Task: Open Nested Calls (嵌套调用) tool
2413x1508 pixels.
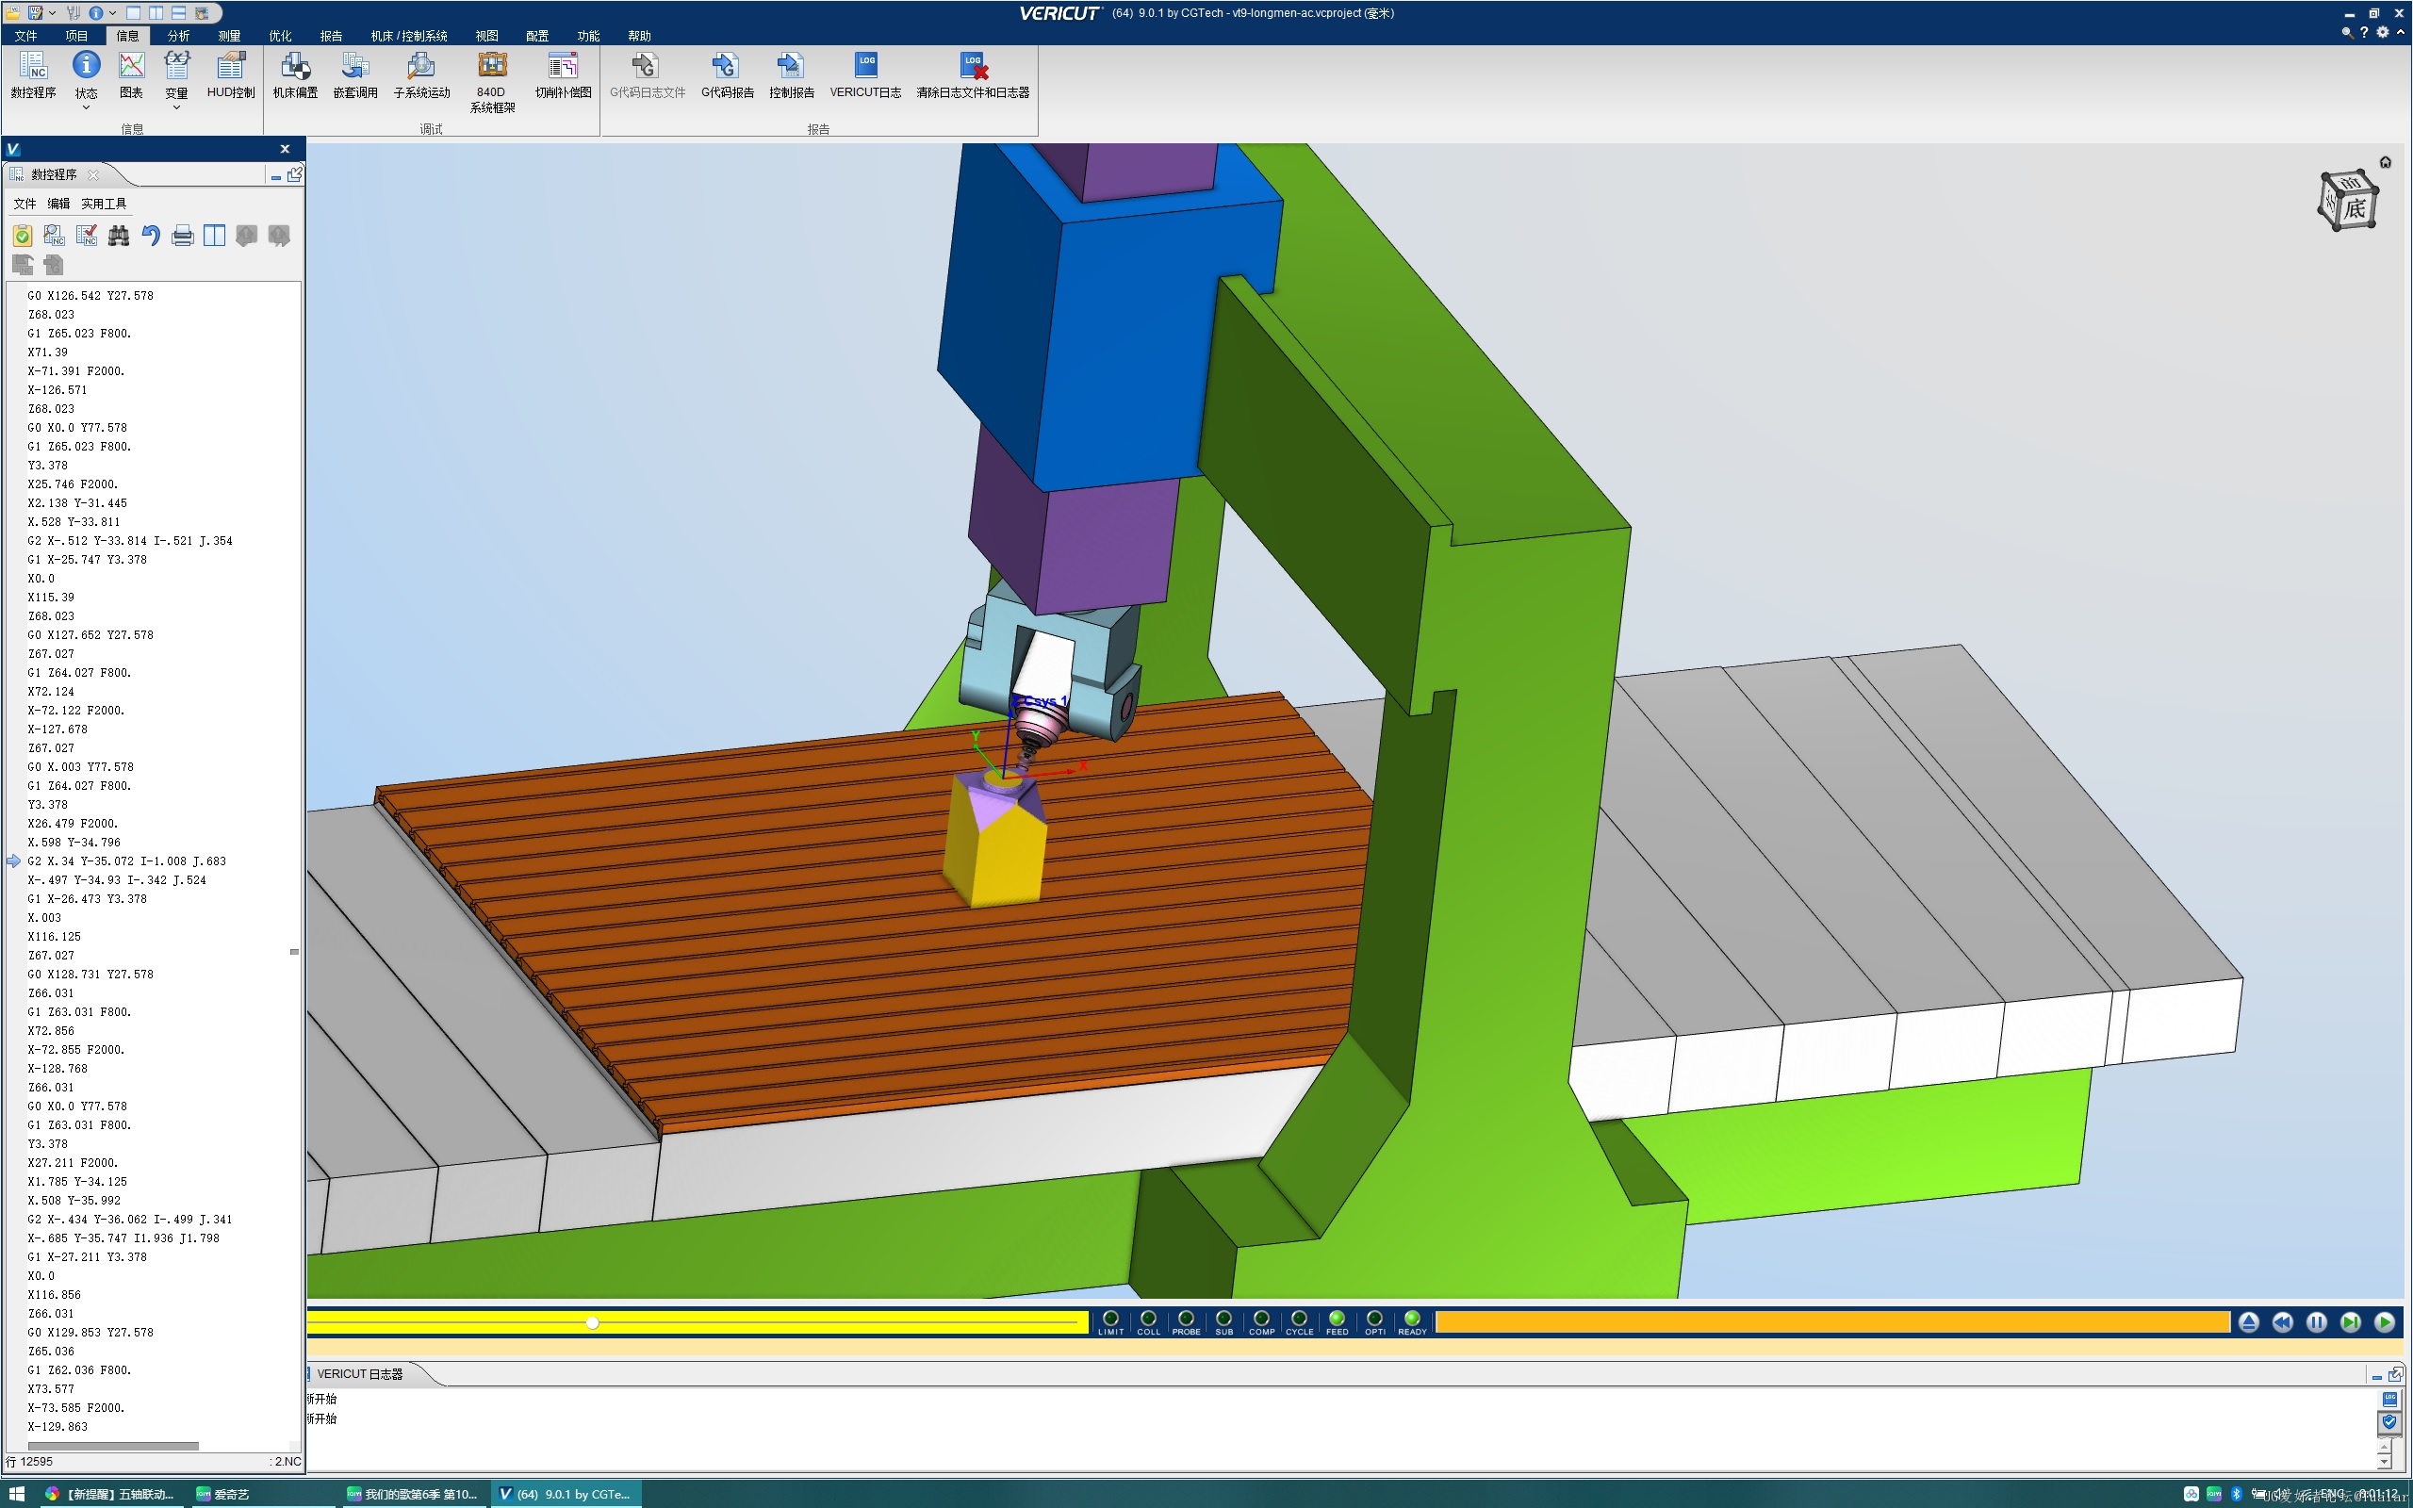Action: pos(355,75)
